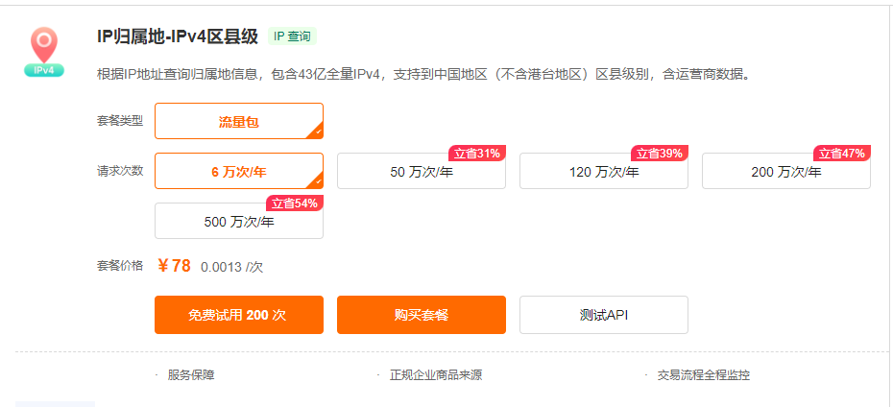Pick the 200 万次/年 plan

point(785,173)
